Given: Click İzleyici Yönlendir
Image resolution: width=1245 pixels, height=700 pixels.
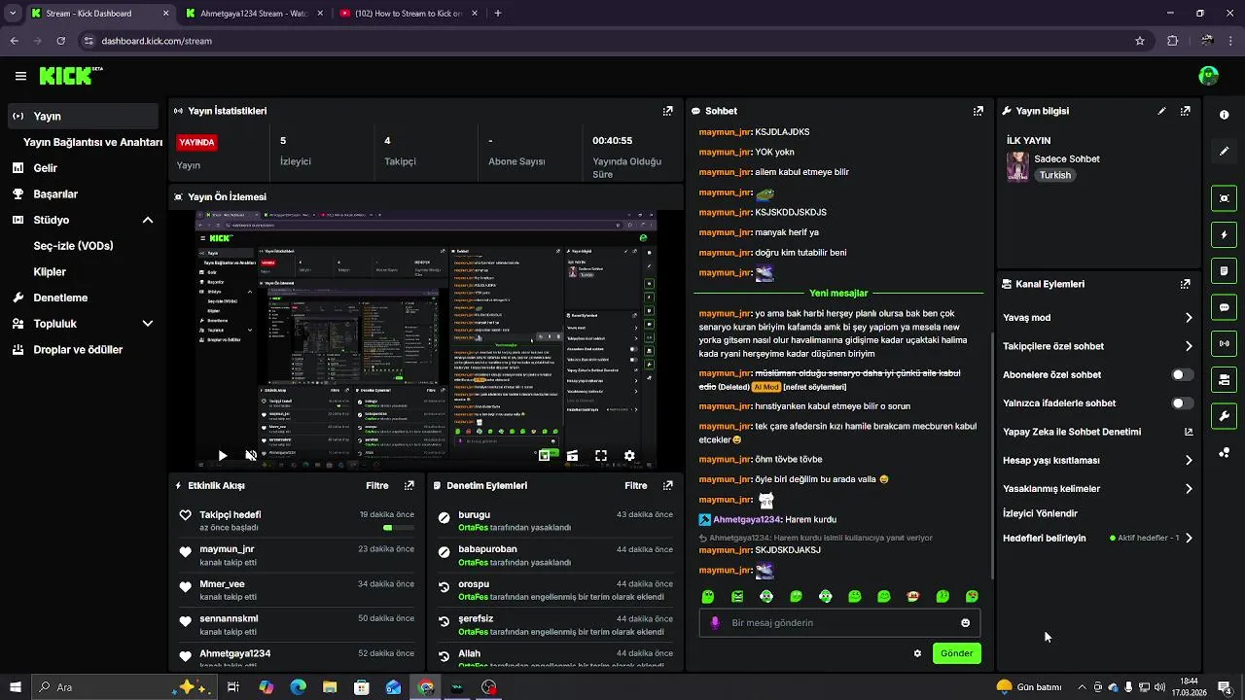Looking at the screenshot, I should pos(1040,513).
